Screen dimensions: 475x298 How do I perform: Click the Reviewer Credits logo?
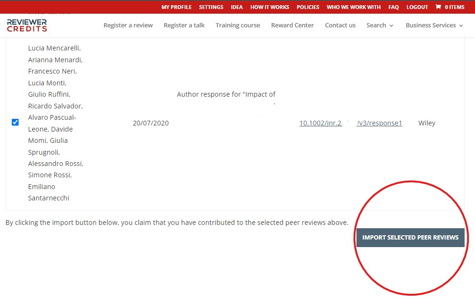tap(27, 25)
